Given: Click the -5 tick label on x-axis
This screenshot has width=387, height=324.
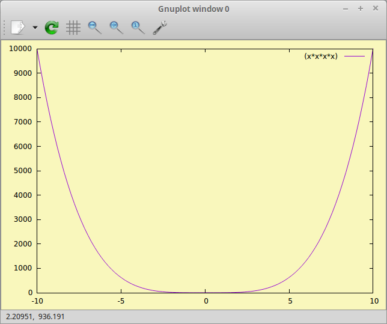Looking at the screenshot, I should pos(121,301).
